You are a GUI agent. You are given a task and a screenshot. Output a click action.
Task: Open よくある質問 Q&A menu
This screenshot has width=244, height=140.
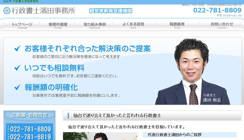(133, 26)
